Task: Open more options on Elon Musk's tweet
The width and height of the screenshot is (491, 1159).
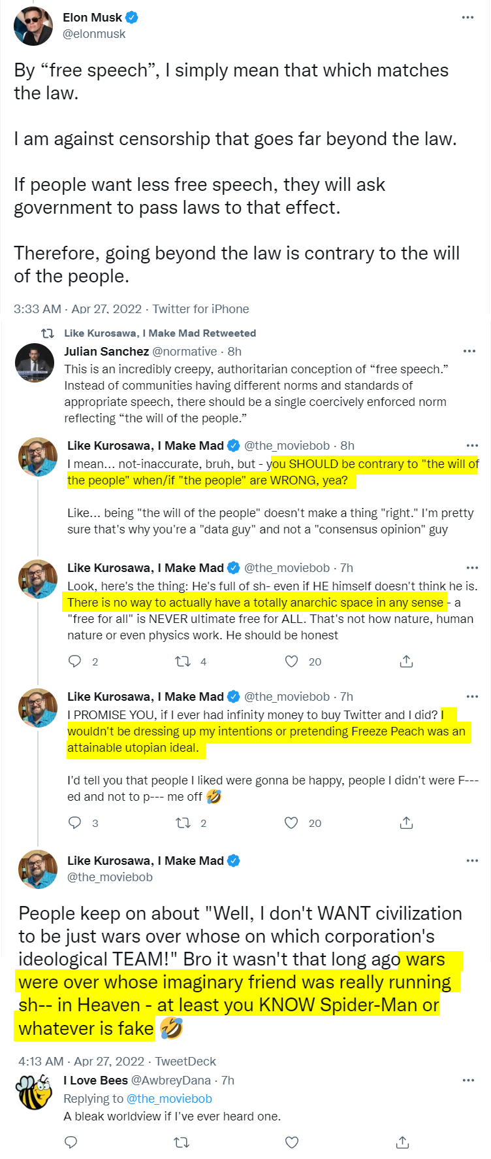Action: [467, 17]
